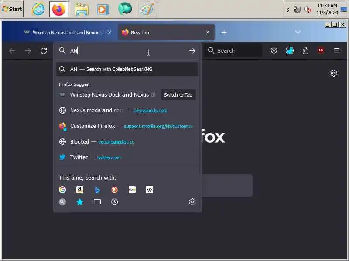The width and height of the screenshot is (349, 261).
Task: Open search settings gear in dropdown
Action: pos(192,202)
